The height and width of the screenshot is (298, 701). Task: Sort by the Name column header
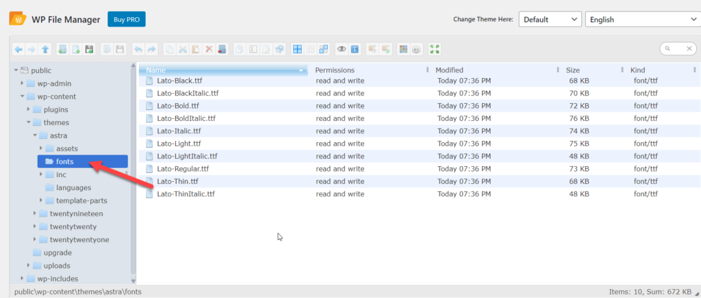point(224,70)
